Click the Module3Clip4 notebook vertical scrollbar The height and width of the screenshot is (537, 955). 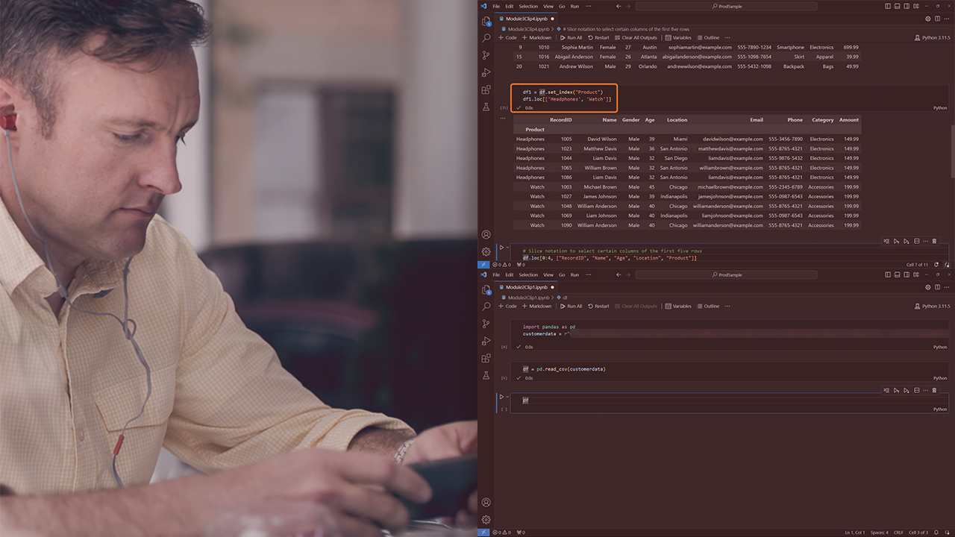(x=952, y=149)
